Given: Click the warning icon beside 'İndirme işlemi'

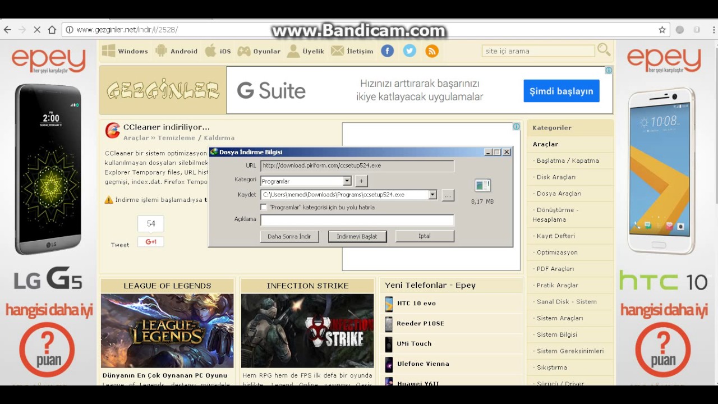Looking at the screenshot, I should point(109,200).
